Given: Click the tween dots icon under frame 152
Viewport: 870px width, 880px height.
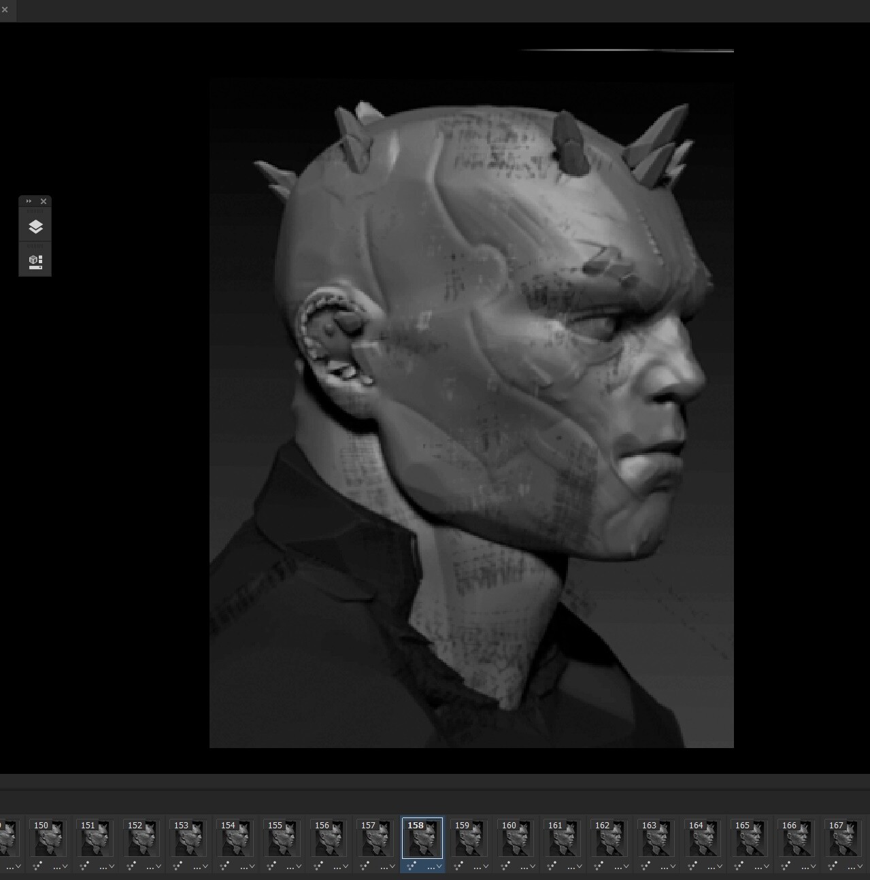Looking at the screenshot, I should click(x=131, y=866).
